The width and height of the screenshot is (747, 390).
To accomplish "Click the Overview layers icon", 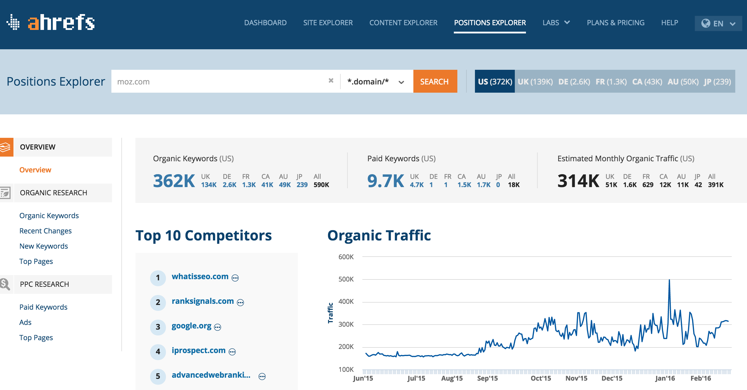I will [x=6, y=147].
